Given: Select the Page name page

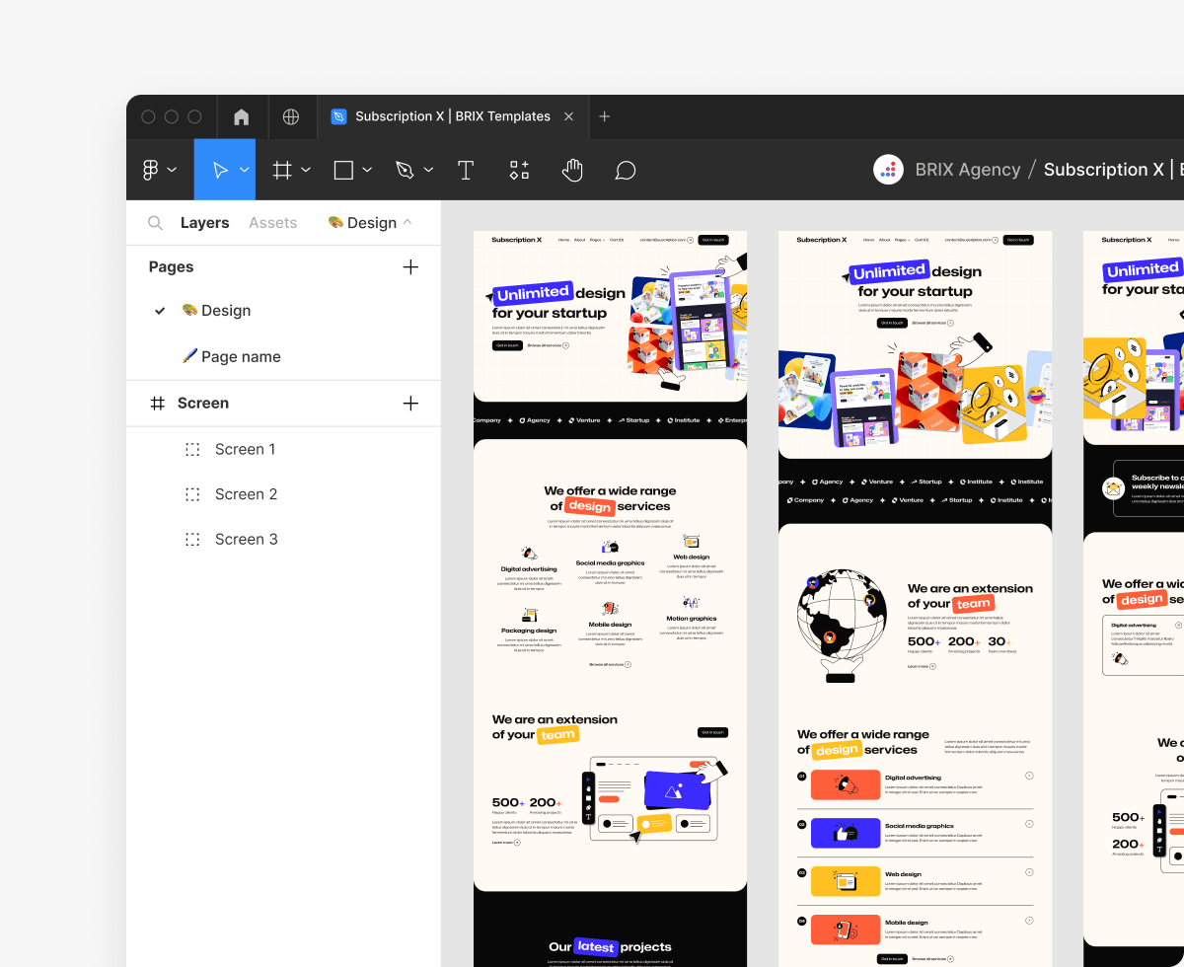Looking at the screenshot, I should click(240, 356).
